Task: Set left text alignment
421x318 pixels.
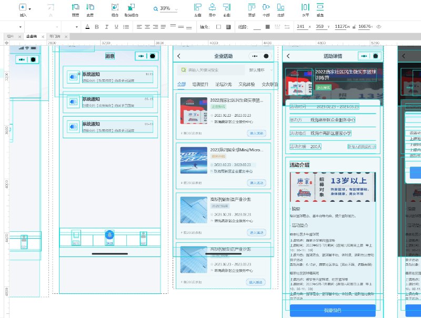Action: pyautogui.click(x=139, y=27)
